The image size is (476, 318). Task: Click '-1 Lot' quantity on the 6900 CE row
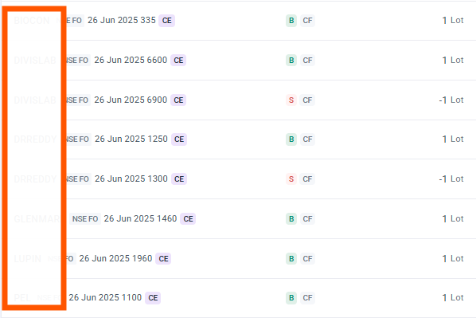coord(451,100)
